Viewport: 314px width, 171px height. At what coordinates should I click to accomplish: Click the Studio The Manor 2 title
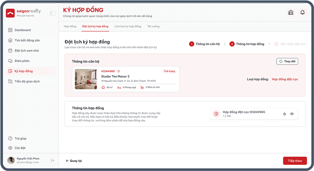tap(115, 76)
